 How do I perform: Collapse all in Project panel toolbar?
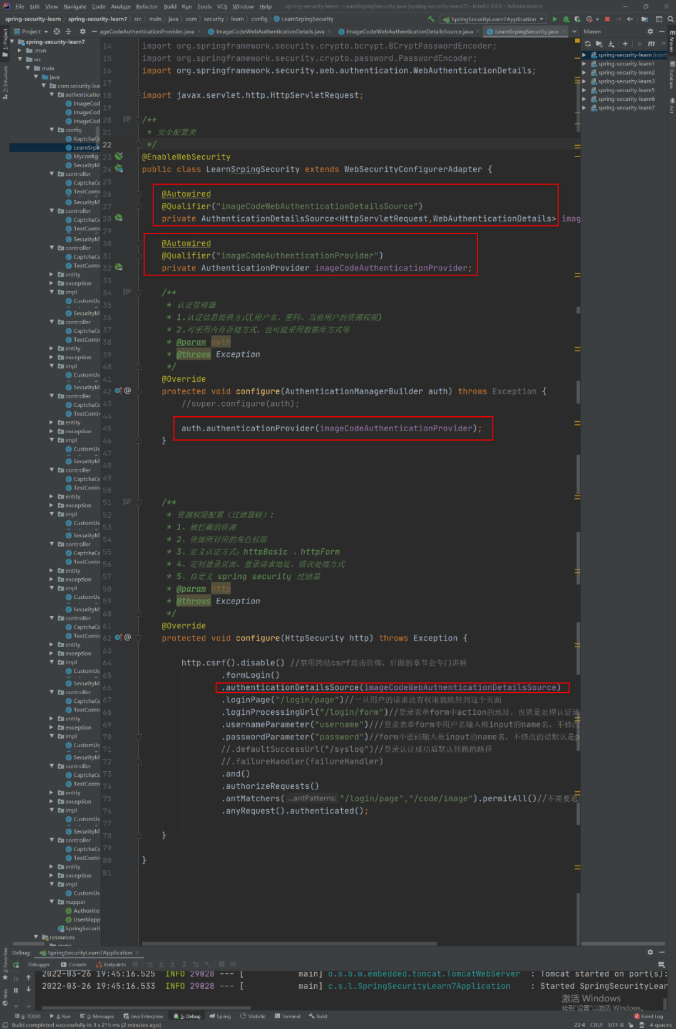[x=69, y=31]
